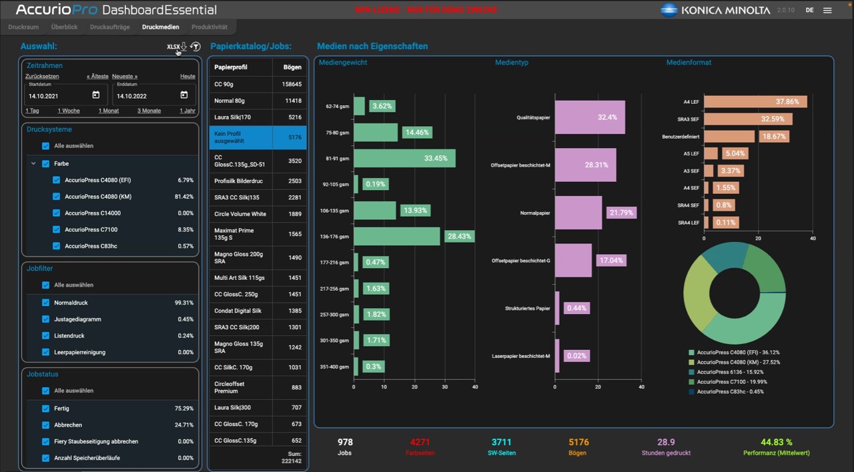Set time frame to 1 Jahr
This screenshot has height=472, width=854.
coord(187,111)
